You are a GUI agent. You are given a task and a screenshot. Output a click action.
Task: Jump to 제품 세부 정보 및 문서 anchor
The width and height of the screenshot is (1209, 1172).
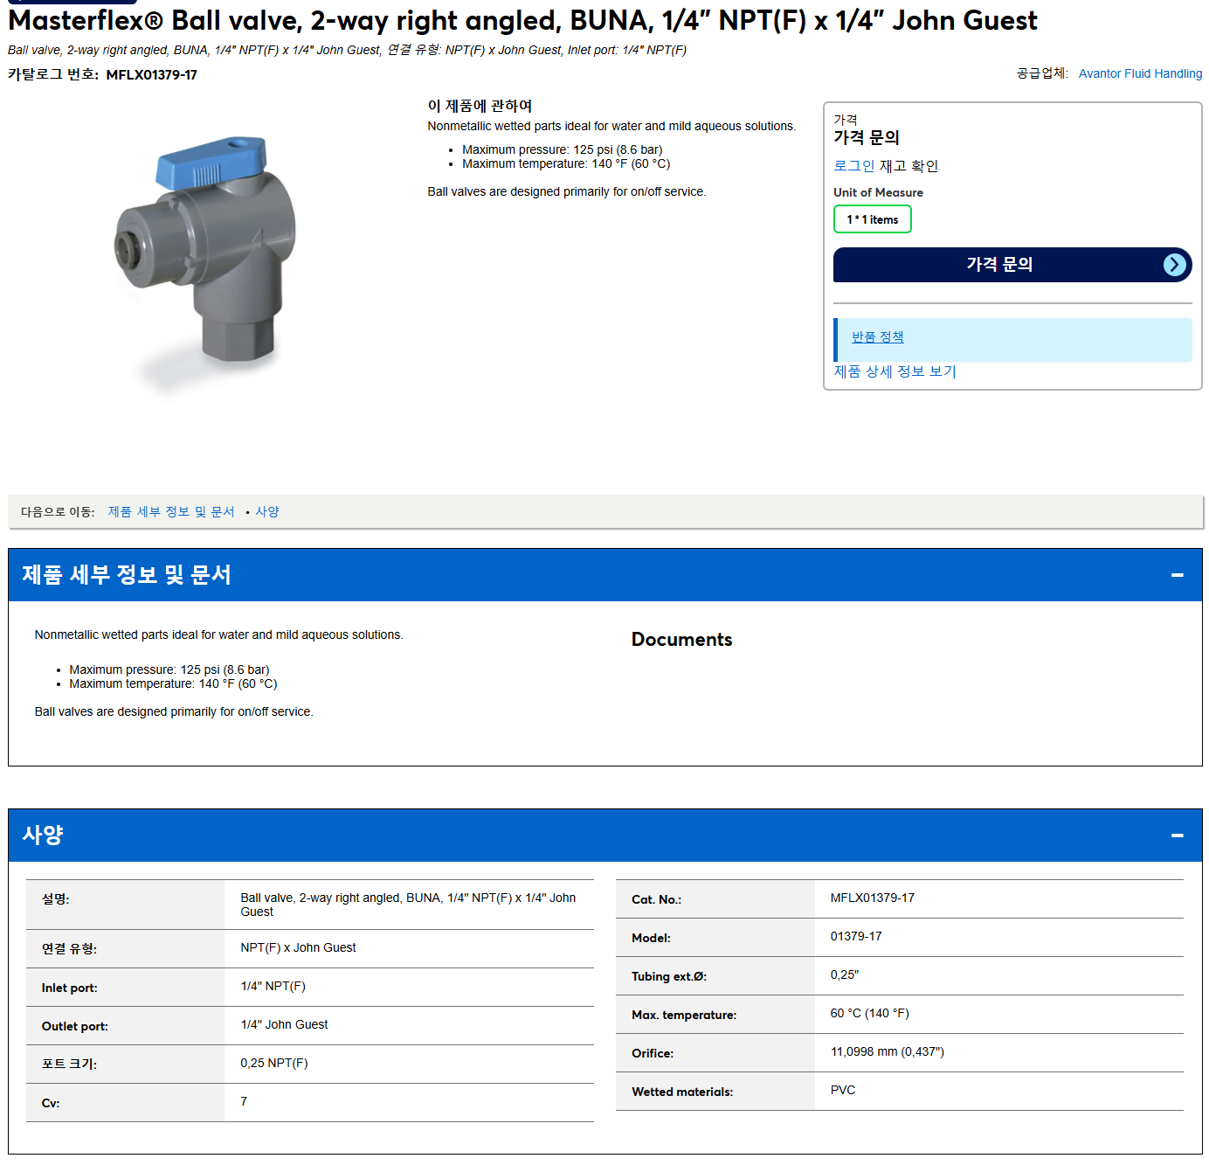(171, 511)
